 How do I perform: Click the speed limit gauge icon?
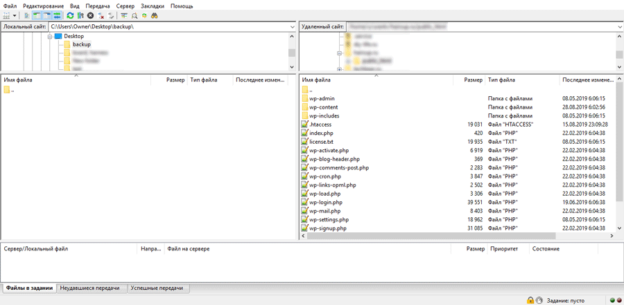click(539, 300)
